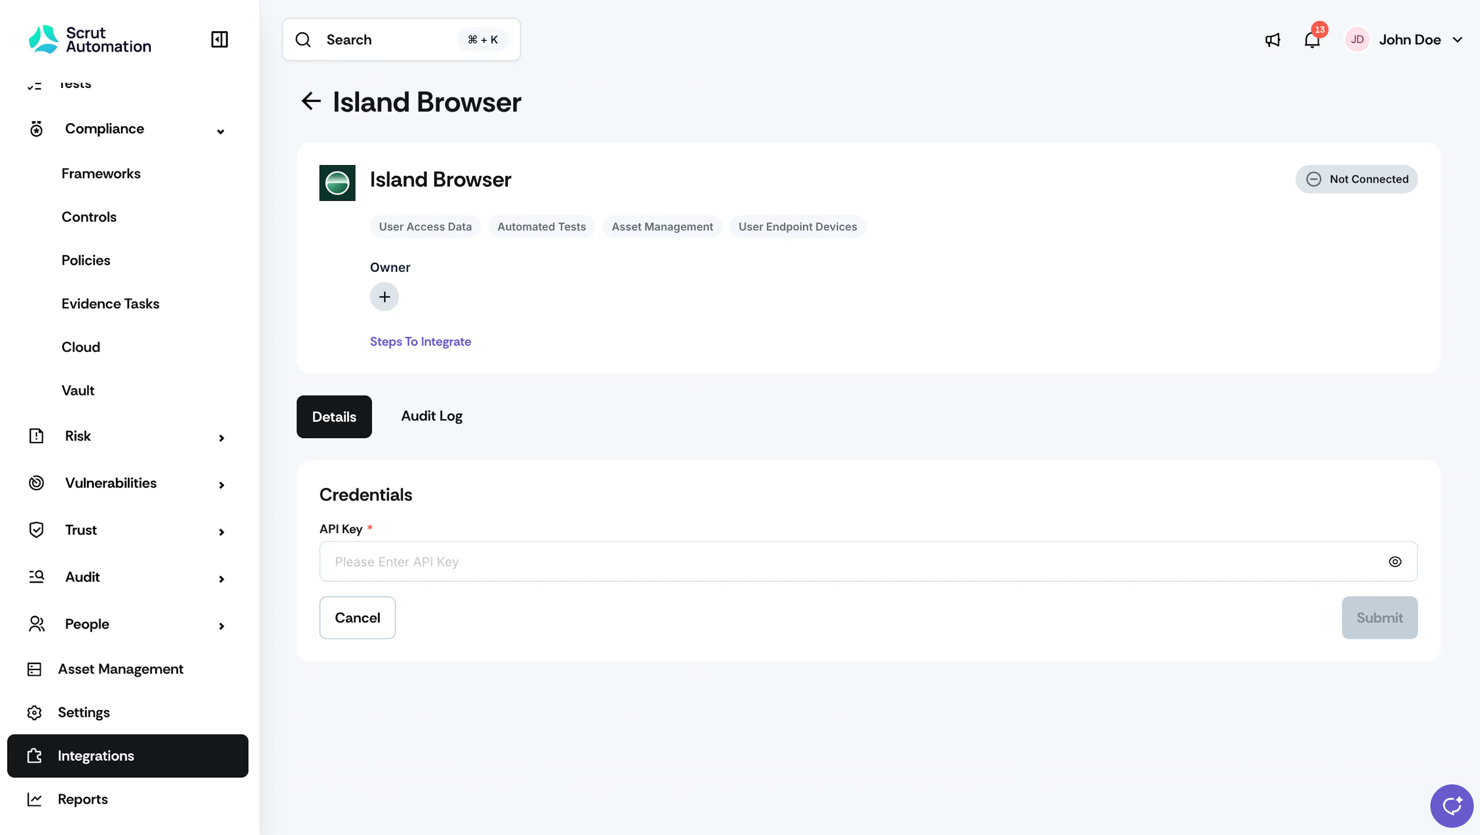Expand the Trust menu arrow
1480x835 pixels.
tap(221, 533)
